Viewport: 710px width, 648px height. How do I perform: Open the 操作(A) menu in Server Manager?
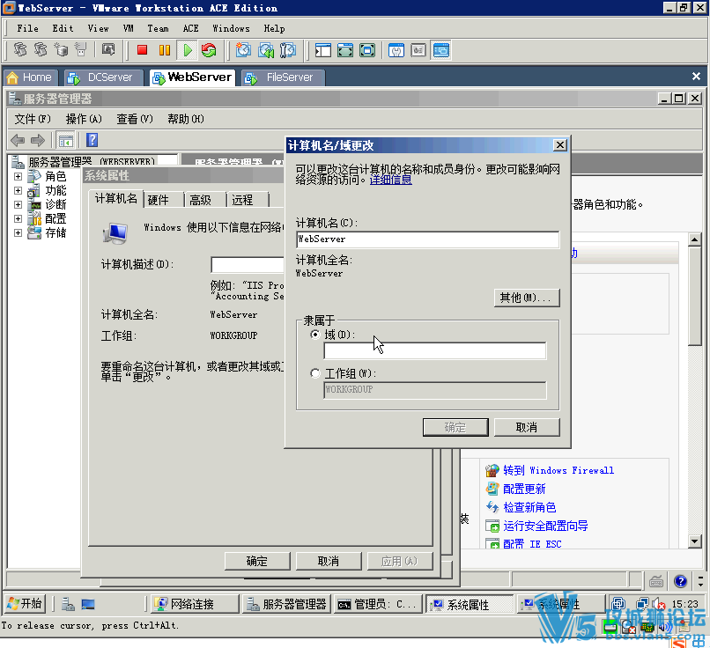(x=84, y=119)
